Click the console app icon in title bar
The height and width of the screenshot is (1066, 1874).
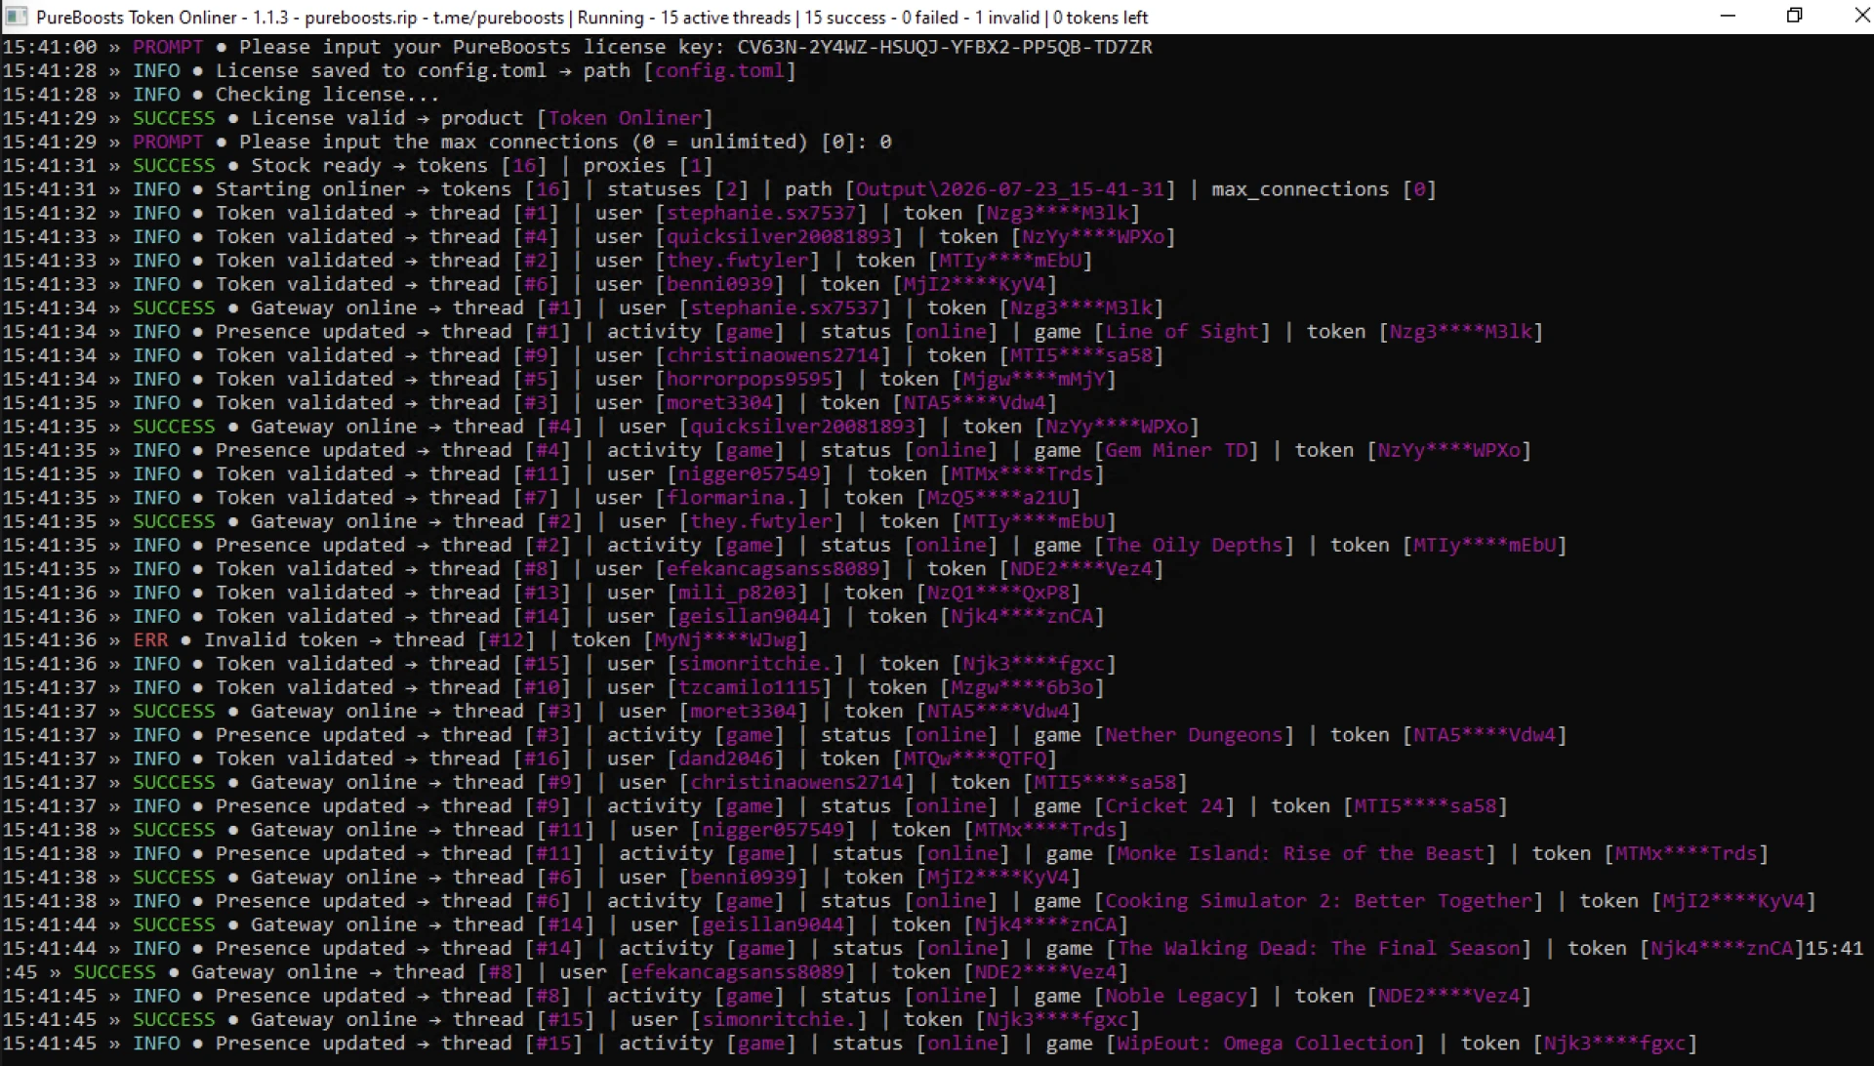point(16,17)
